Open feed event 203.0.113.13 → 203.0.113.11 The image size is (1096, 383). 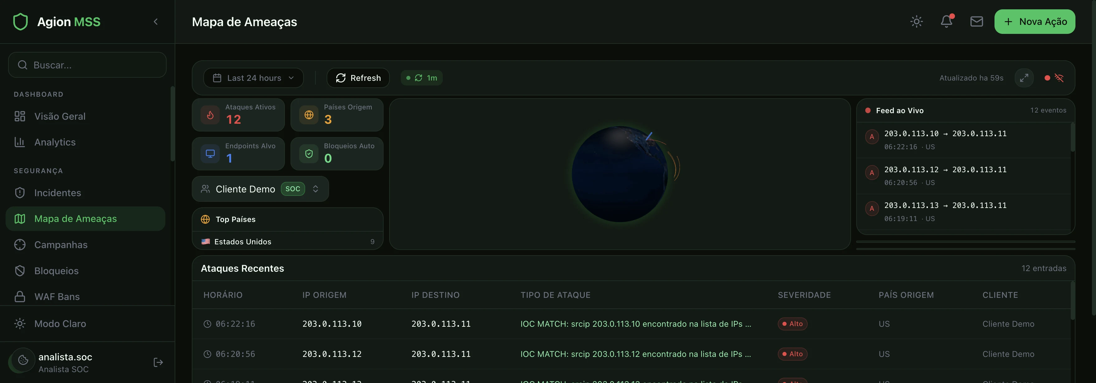pos(963,212)
